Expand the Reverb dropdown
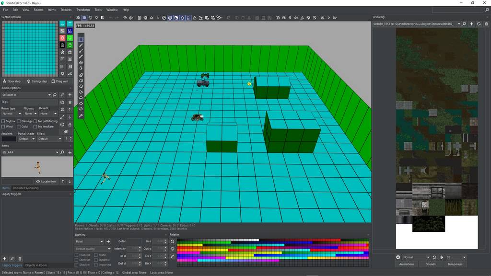This screenshot has width=491, height=276. click(x=48, y=114)
